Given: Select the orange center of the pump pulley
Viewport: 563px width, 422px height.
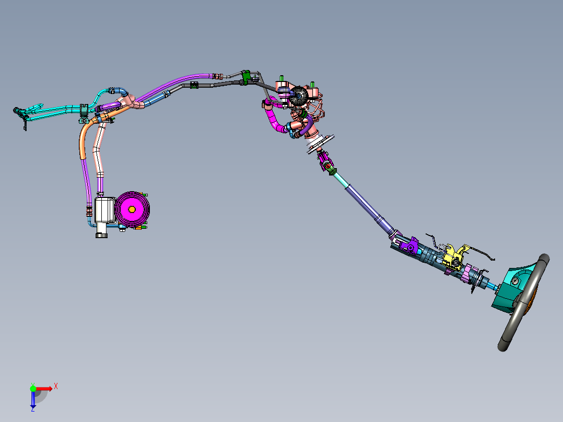Looking at the screenshot, I should (132, 209).
